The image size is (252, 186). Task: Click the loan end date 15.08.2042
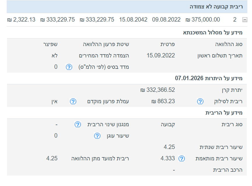point(133,20)
